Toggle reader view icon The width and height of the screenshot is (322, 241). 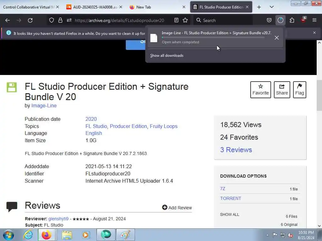pos(176,20)
